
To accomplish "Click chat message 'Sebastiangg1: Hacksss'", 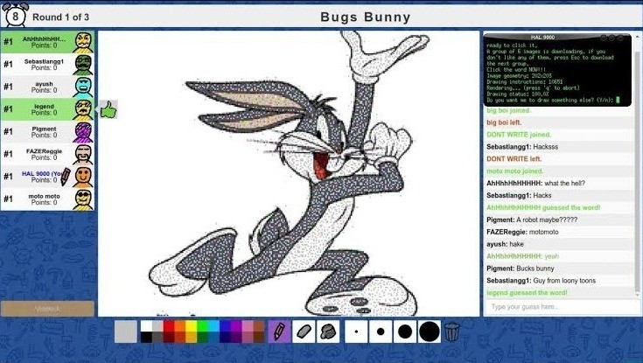I will (522, 147).
